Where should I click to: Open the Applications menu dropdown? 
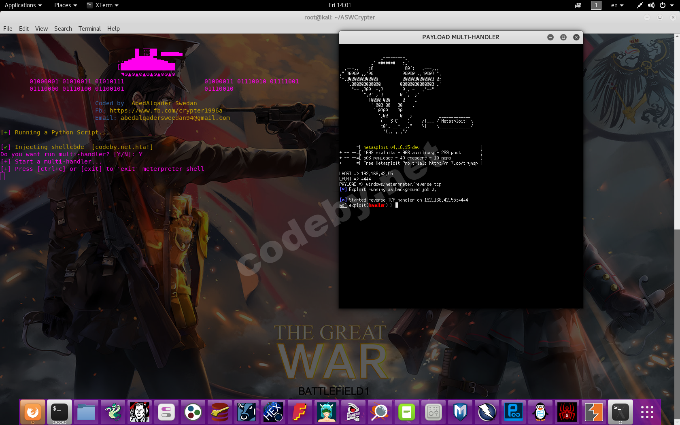23,5
